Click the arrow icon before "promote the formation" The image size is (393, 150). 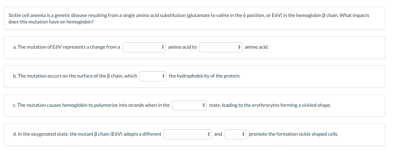243,134
